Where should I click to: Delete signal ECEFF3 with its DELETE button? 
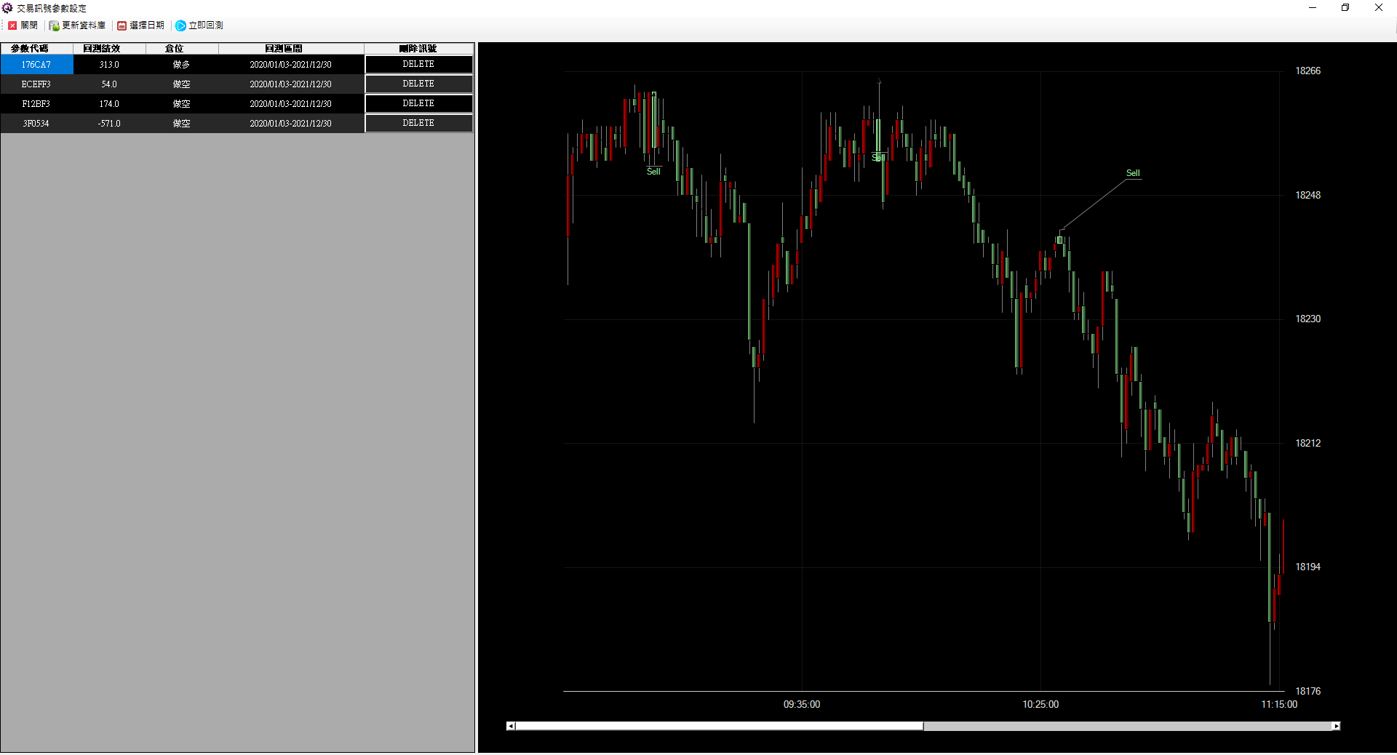[418, 84]
